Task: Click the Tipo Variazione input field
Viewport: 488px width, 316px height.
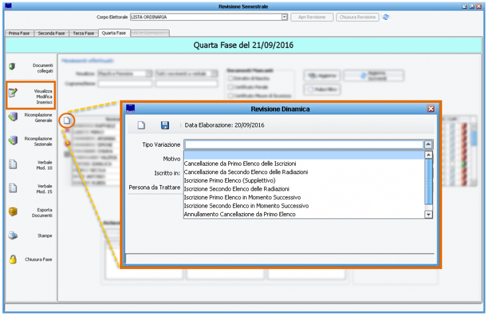Action: (304, 144)
